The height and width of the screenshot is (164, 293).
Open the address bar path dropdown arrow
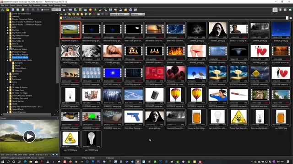[287, 18]
